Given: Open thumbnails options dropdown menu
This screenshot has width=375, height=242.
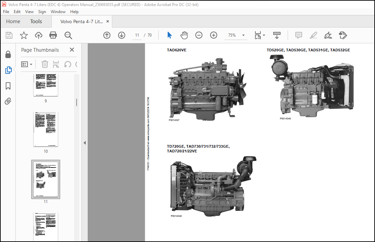Looking at the screenshot, I should (27, 64).
